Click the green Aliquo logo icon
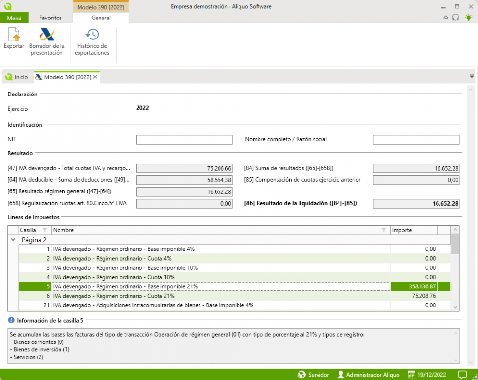Viewport: 478px width, 380px height. tap(9, 6)
